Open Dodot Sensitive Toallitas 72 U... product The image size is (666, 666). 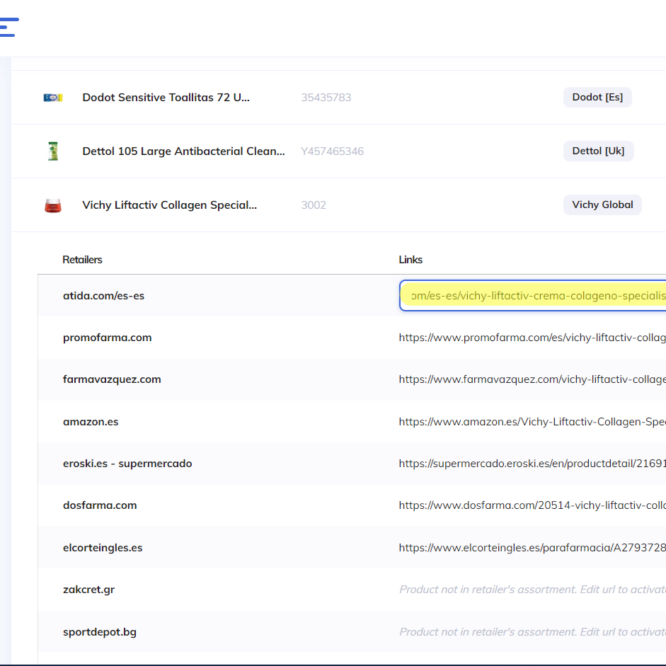click(x=166, y=97)
